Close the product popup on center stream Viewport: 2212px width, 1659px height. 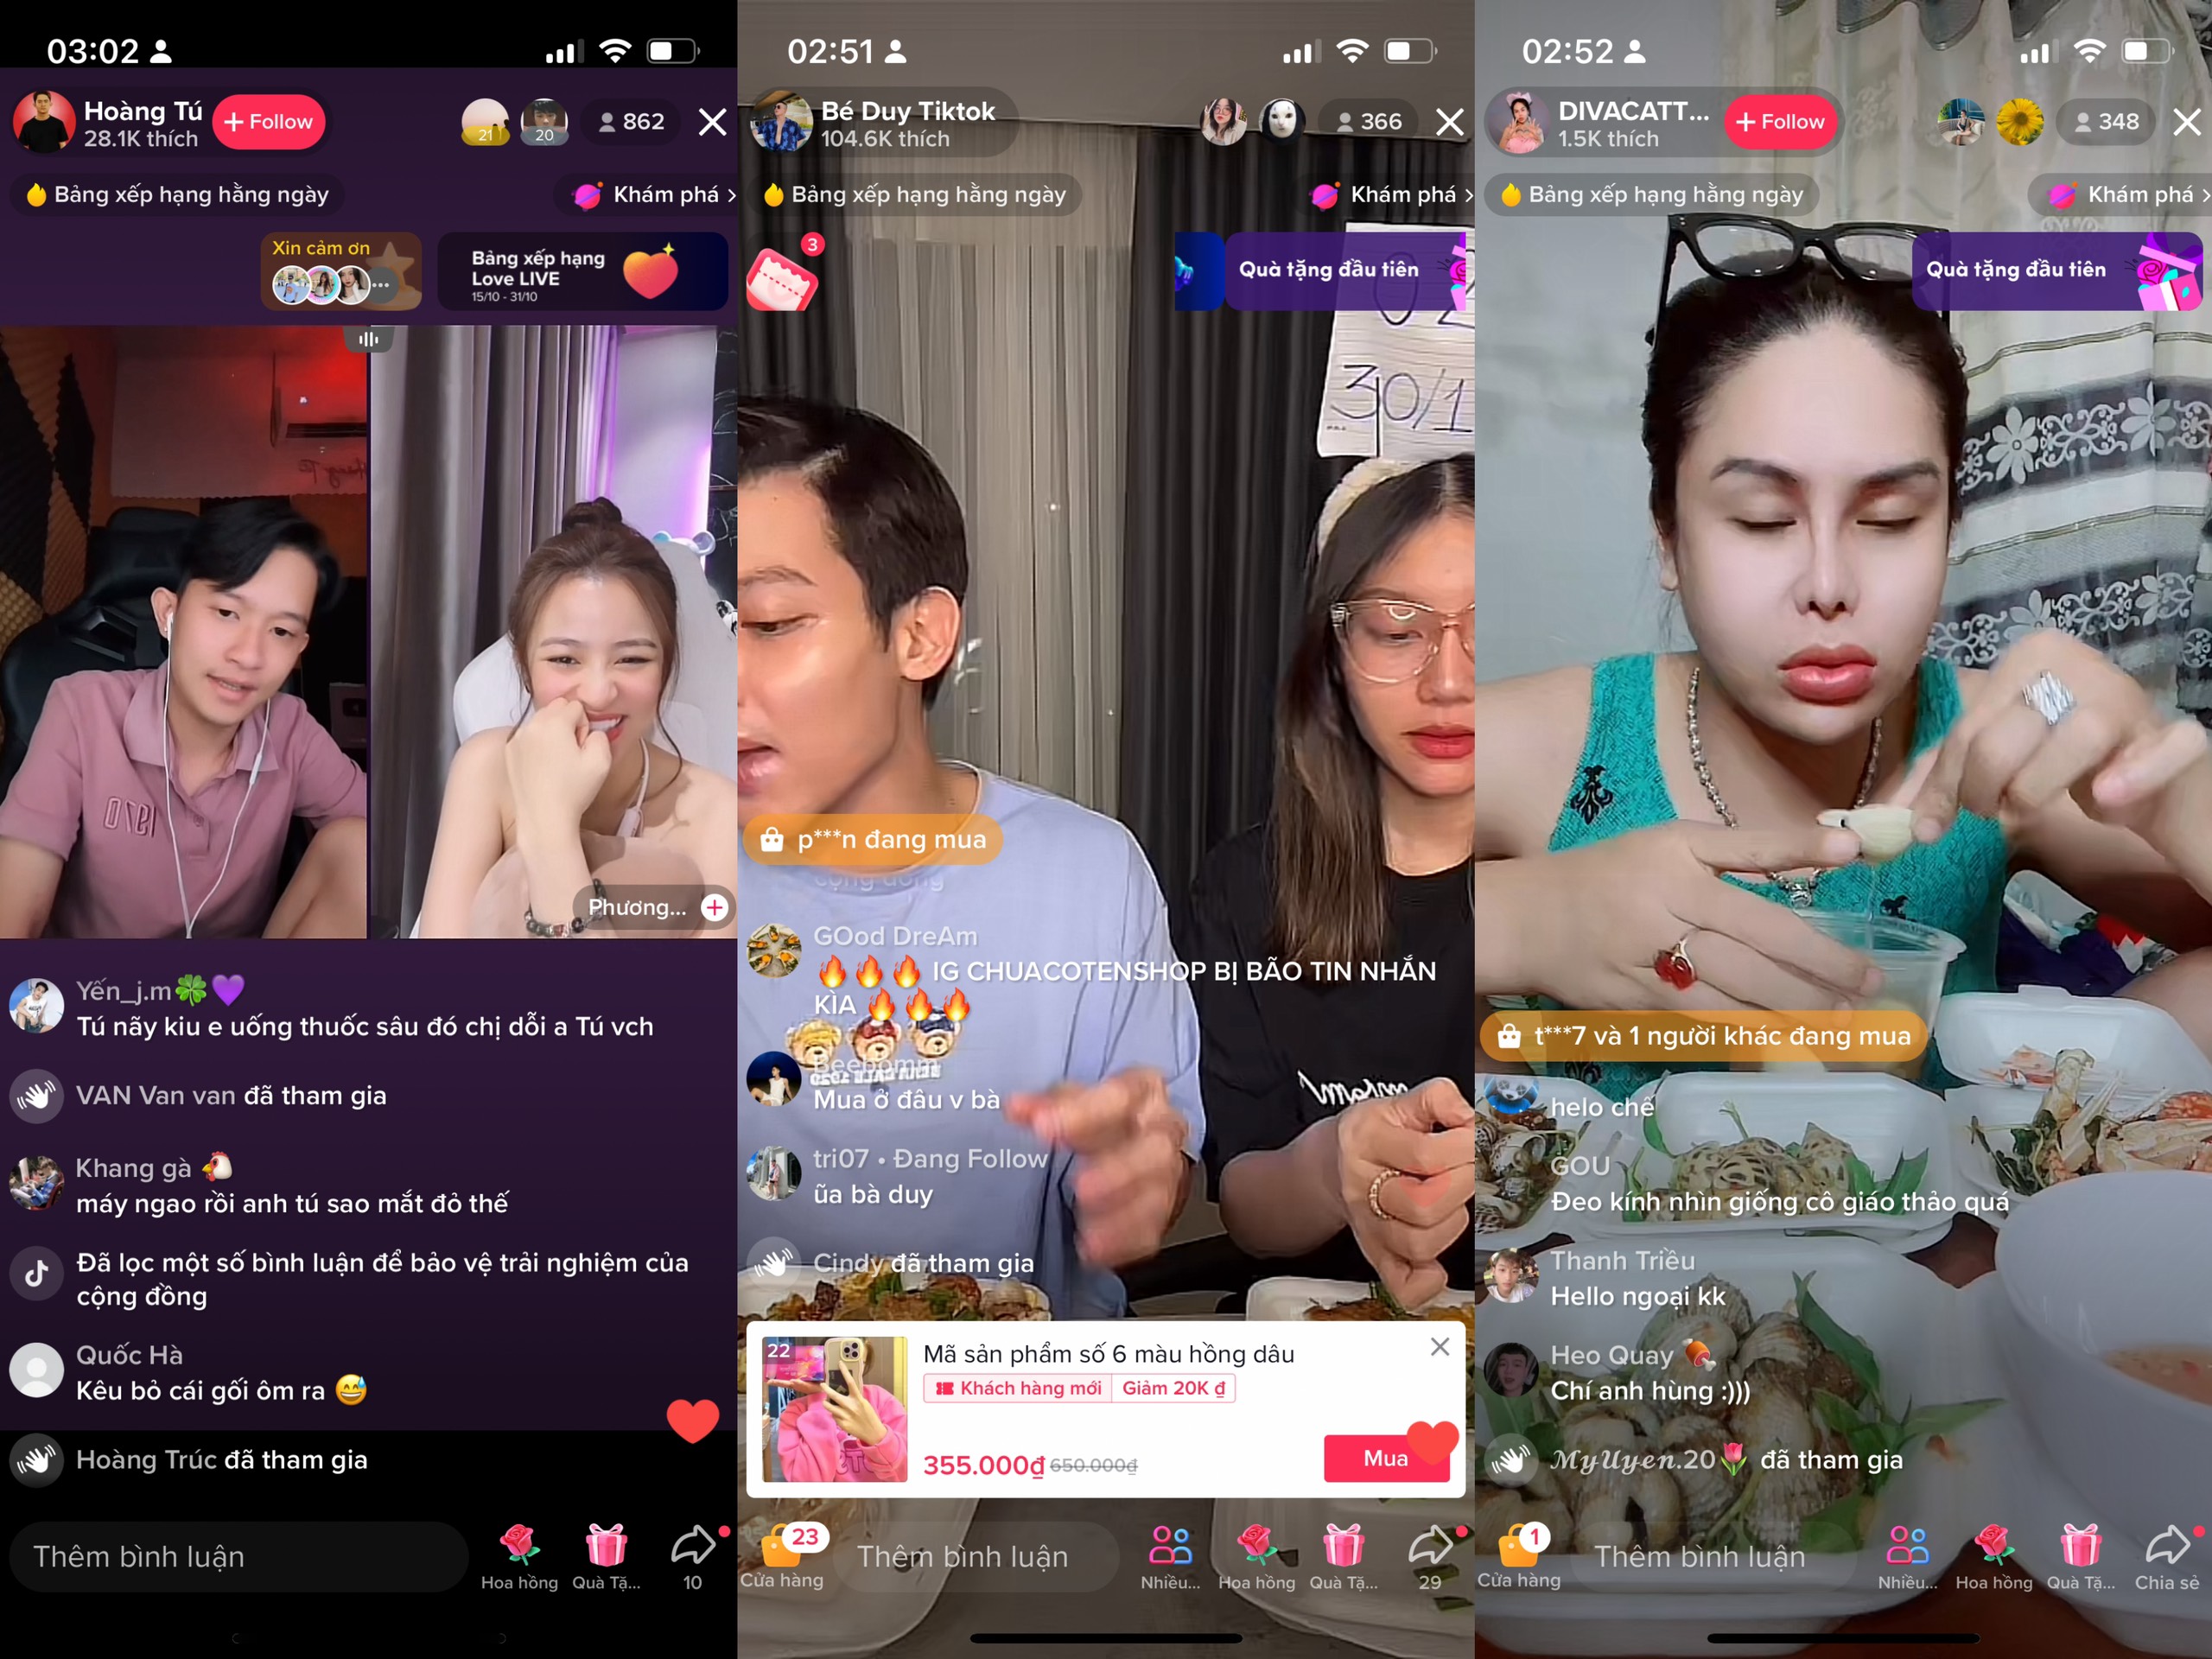tap(1437, 1347)
